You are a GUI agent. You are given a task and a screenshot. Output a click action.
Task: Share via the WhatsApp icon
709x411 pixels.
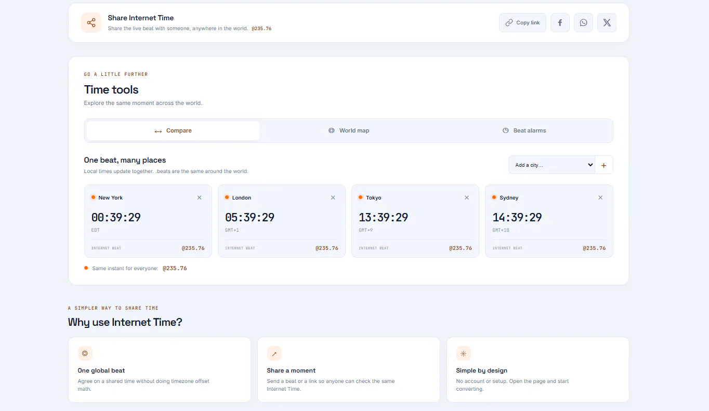(x=583, y=23)
